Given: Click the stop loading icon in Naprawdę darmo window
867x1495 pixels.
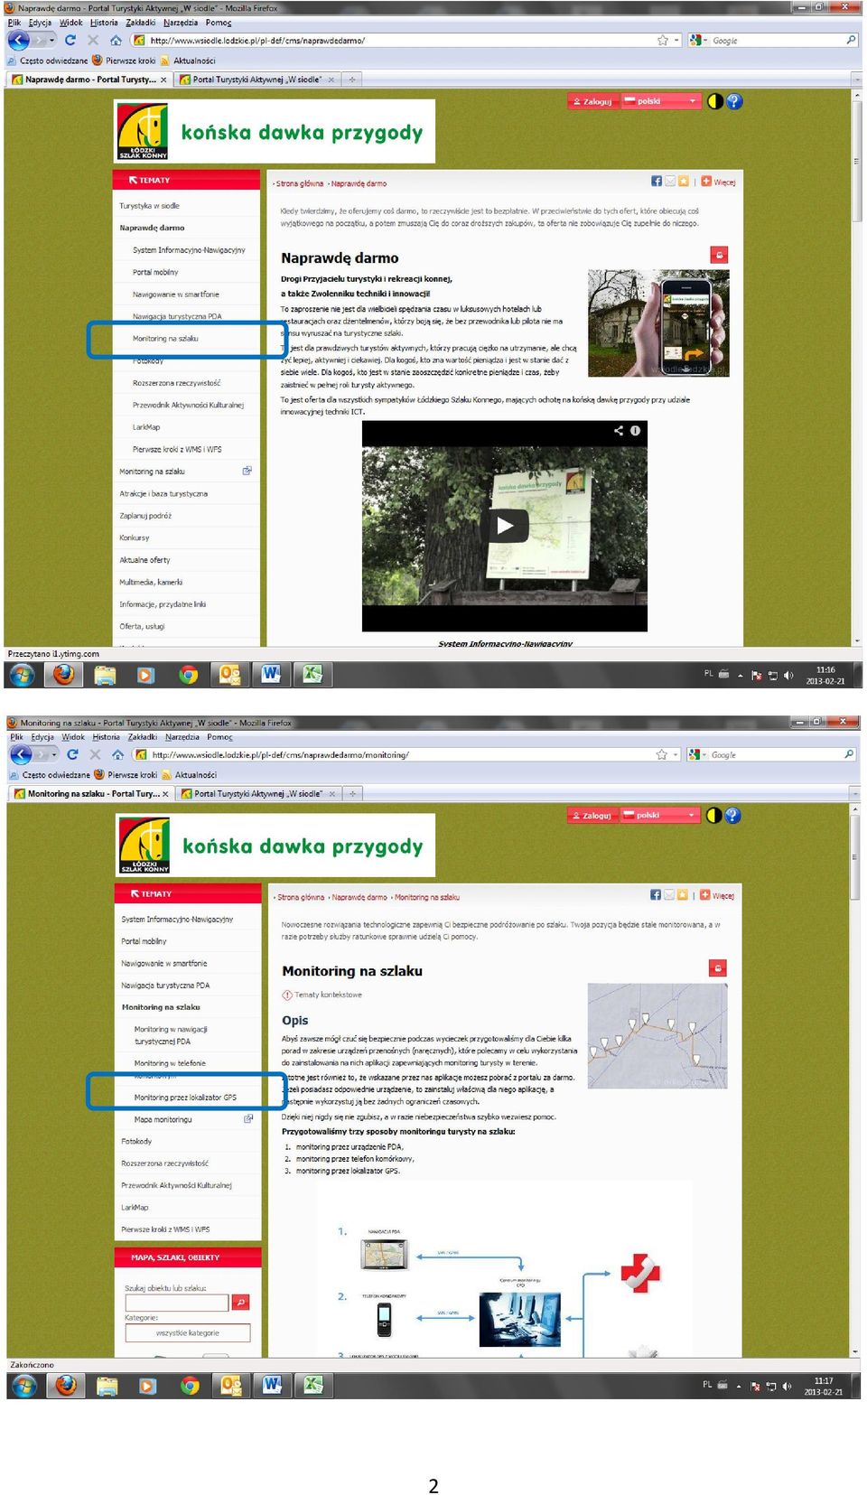Looking at the screenshot, I should [x=93, y=40].
